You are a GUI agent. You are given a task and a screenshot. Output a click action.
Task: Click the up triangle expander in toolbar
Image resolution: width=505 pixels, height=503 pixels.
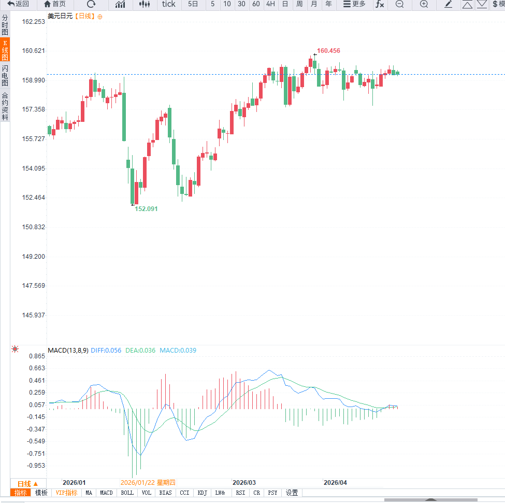click(x=467, y=4)
